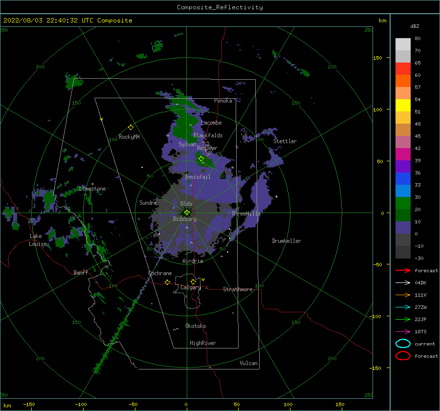Click the white 04DK arrow icon
The height and width of the screenshot is (411, 440).
pos(403,283)
